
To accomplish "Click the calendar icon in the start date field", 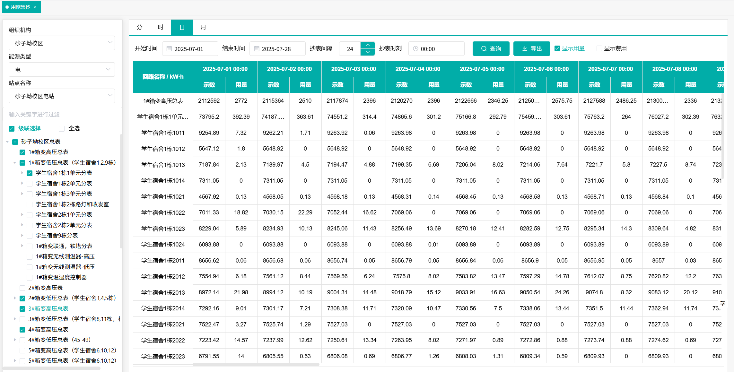I will pyautogui.click(x=169, y=49).
